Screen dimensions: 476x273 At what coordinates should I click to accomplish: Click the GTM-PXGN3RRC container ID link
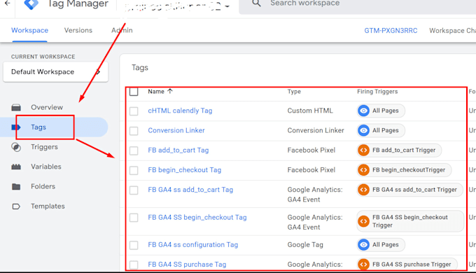tap(391, 31)
